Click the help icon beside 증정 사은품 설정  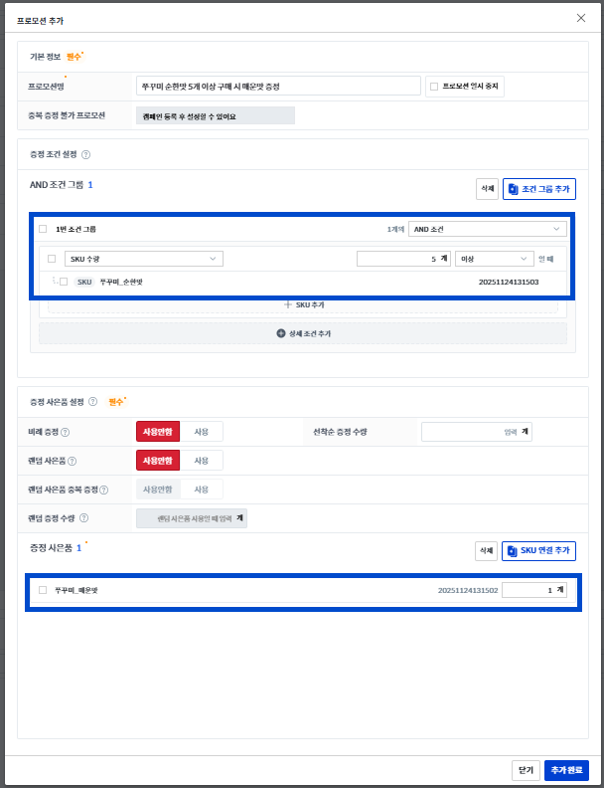(x=92, y=402)
